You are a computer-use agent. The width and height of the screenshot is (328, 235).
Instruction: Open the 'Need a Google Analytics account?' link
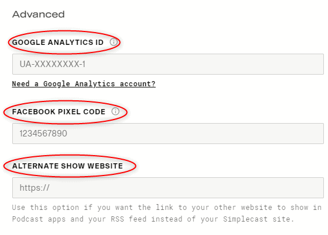coord(83,84)
